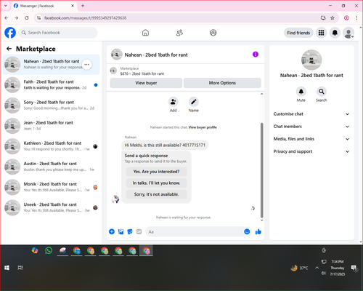Viewport: 363px width, 291px height.
Task: Go to the Home feed icon
Action: pos(145,33)
